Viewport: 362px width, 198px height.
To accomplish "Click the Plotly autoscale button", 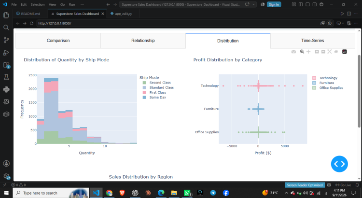I will tap(330, 52).
